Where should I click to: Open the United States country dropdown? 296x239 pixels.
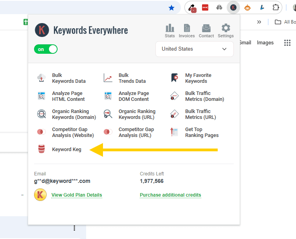195,49
